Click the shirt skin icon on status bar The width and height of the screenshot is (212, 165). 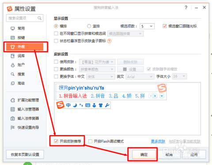(x=101, y=105)
